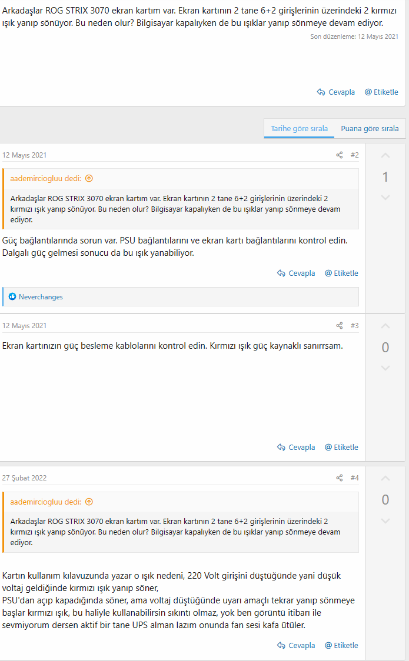The height and width of the screenshot is (661, 409).
Task: Upvote post #2 with the up arrow
Action: coord(385,156)
